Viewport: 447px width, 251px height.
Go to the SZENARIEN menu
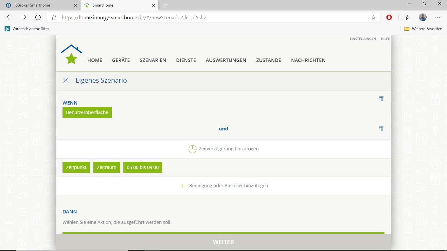tap(153, 60)
